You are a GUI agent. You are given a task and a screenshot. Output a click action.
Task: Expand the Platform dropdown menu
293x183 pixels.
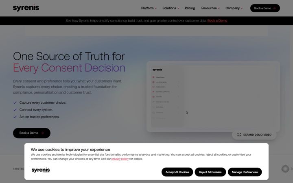point(149,8)
